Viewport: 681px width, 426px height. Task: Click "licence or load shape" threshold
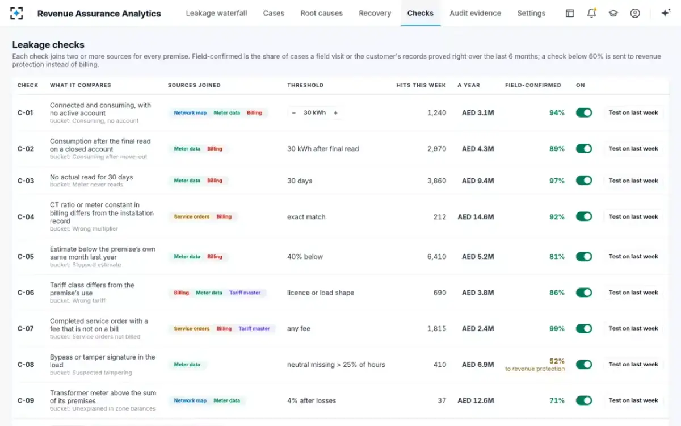point(321,293)
